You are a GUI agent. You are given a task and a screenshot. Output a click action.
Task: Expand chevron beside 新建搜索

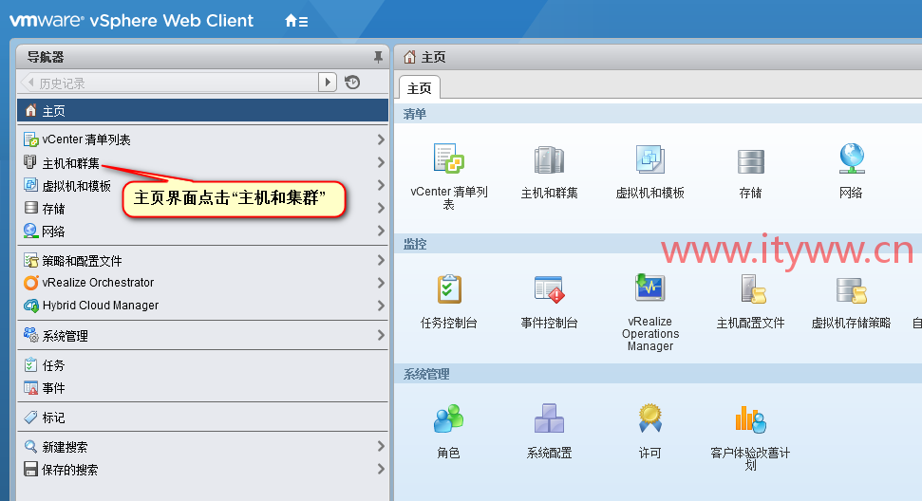pyautogui.click(x=381, y=446)
